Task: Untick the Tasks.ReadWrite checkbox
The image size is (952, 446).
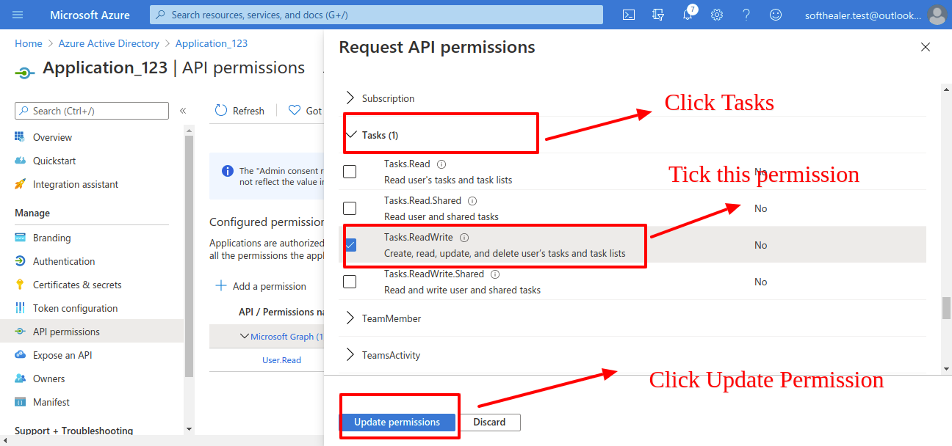Action: (x=350, y=245)
